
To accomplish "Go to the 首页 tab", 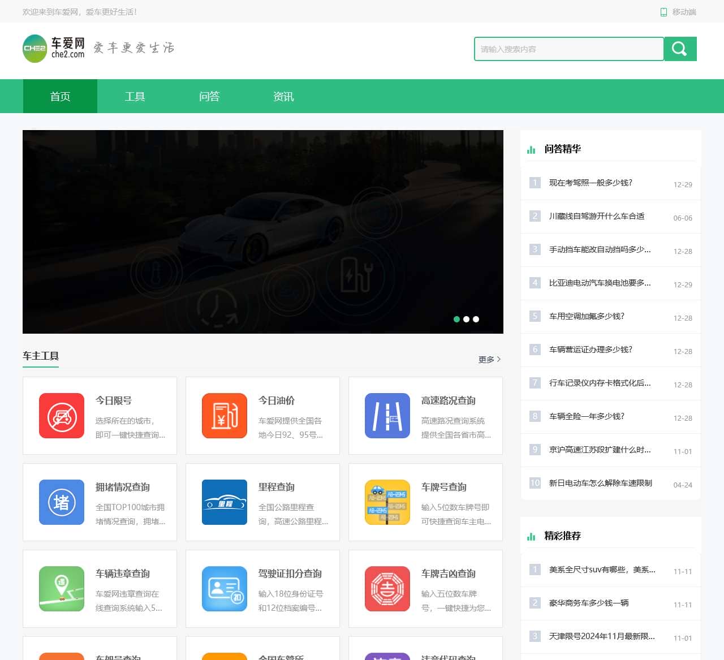I will click(x=60, y=96).
